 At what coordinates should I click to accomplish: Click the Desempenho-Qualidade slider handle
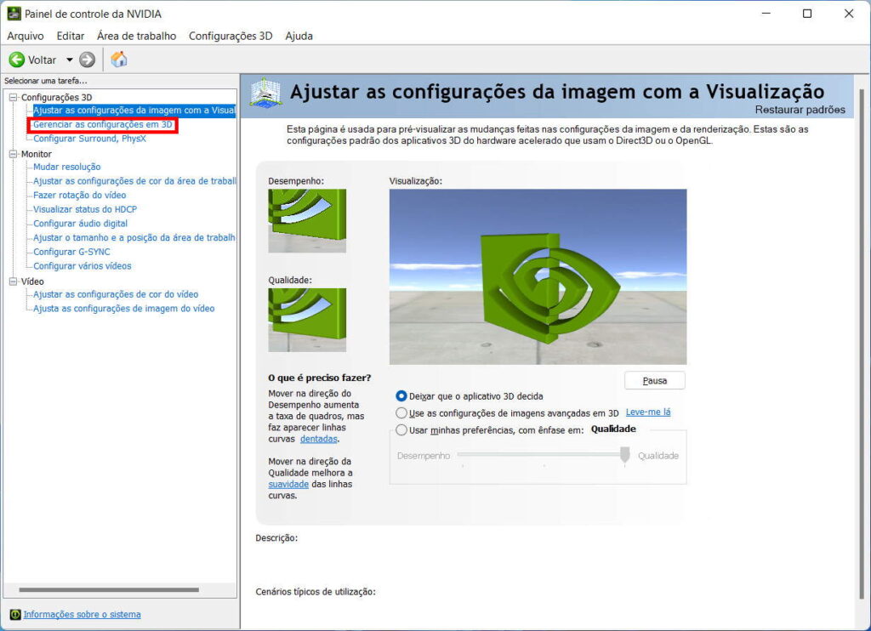click(x=624, y=456)
